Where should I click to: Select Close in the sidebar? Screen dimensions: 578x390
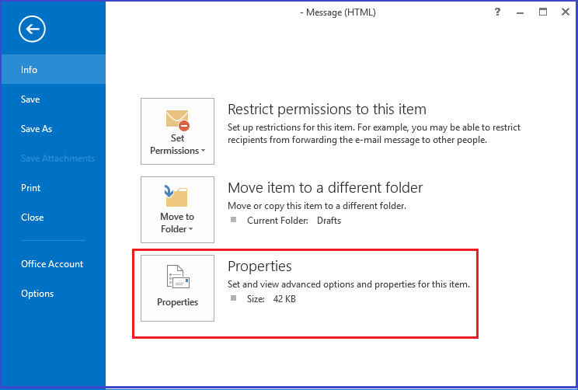point(54,217)
